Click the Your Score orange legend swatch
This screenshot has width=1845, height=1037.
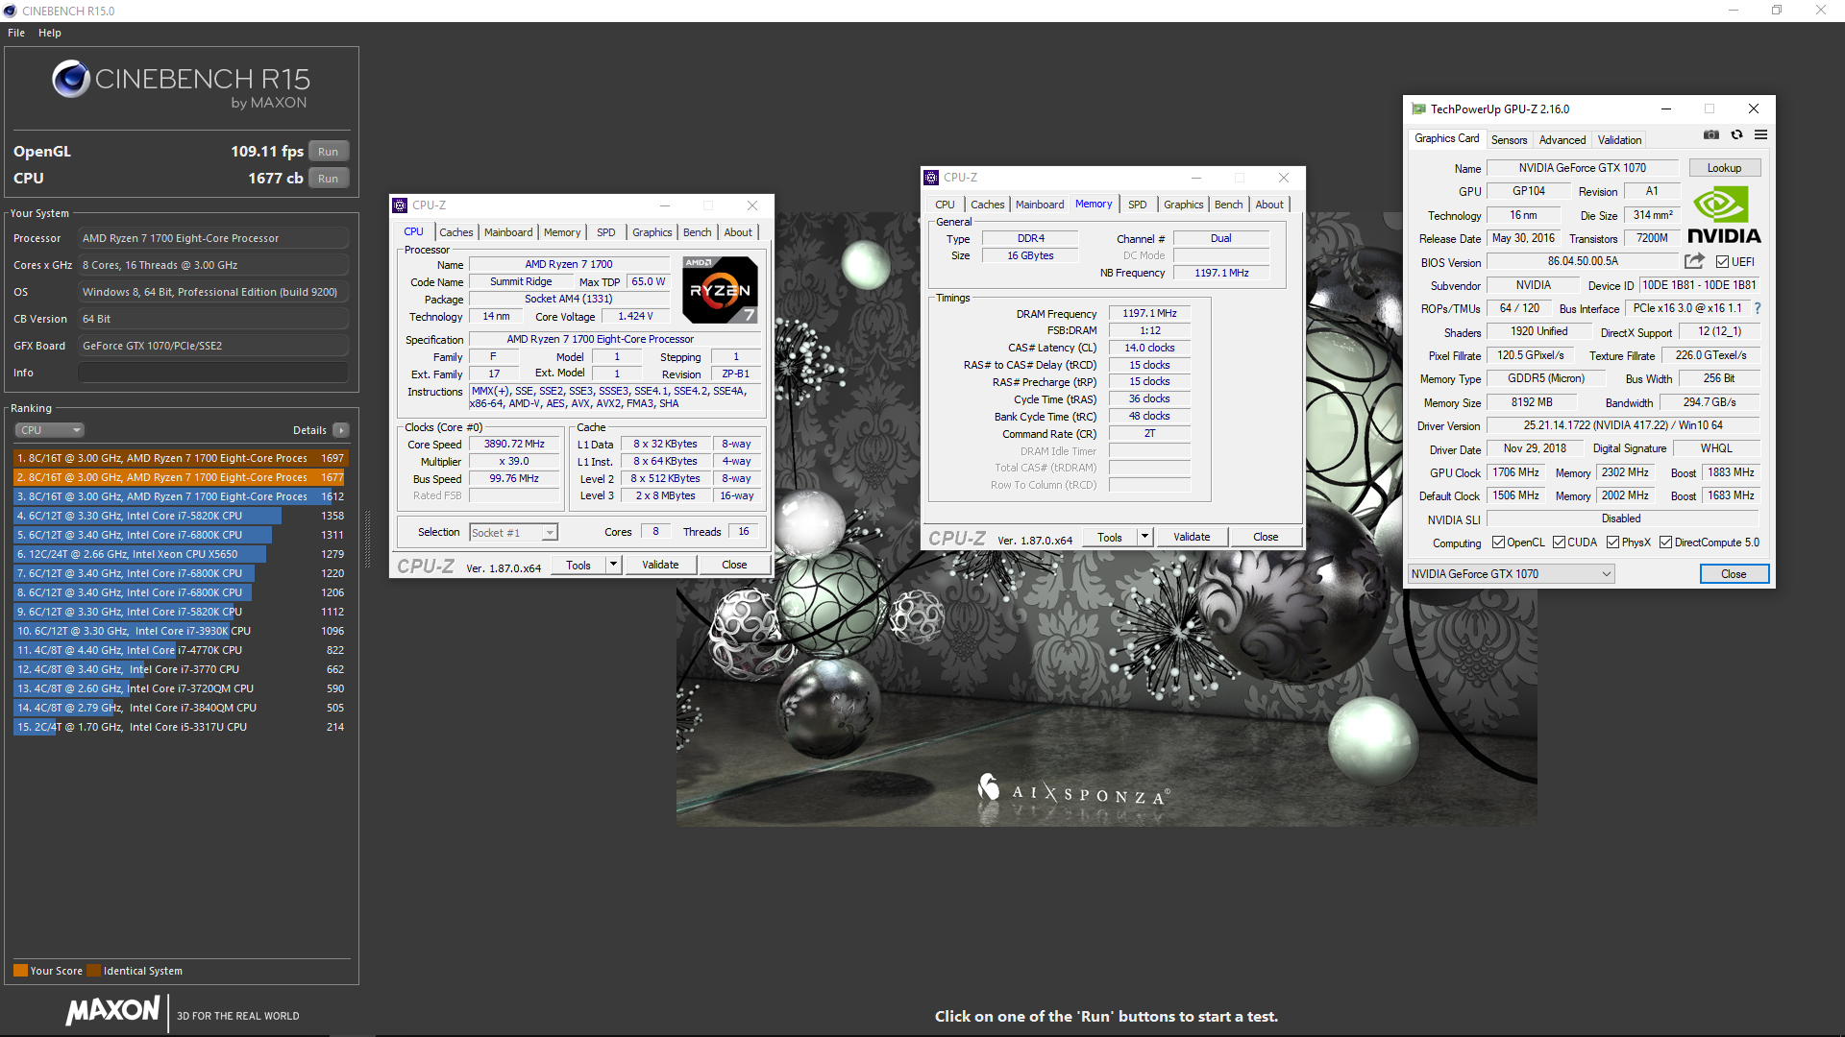[20, 970]
